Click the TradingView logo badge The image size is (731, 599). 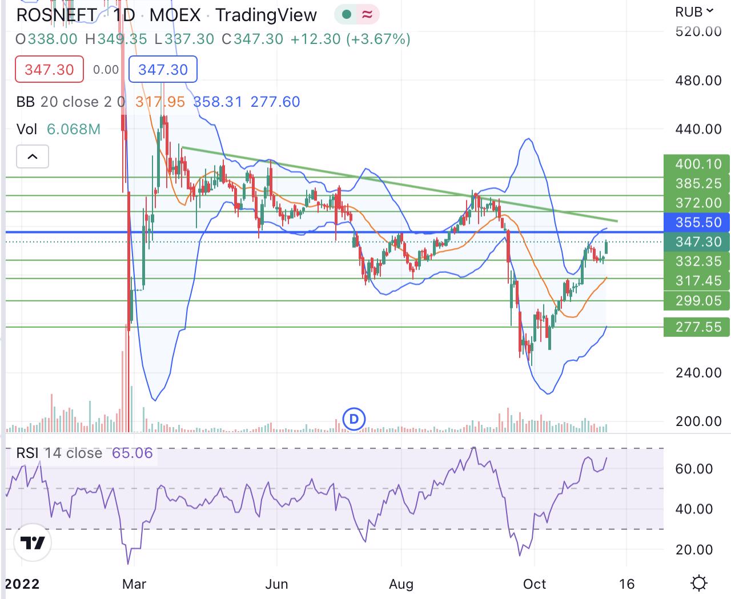click(x=32, y=542)
